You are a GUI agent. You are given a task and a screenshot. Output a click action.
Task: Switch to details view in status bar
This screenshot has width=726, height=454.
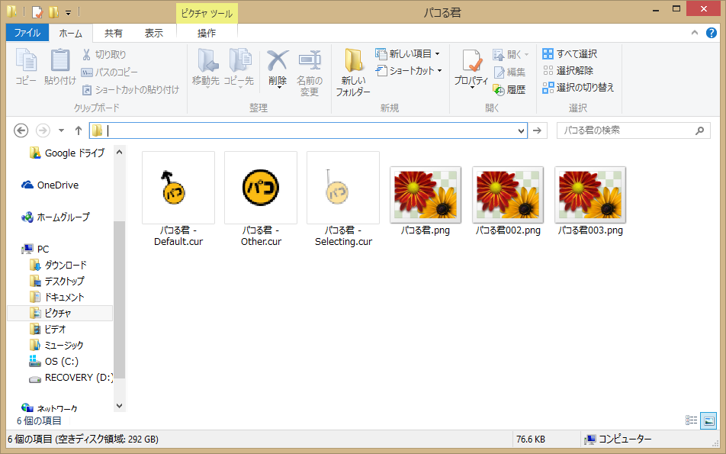tap(692, 420)
